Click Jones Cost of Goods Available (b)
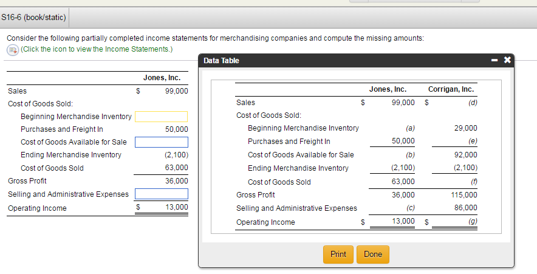Viewport: 537px width, 274px height. 410,155
